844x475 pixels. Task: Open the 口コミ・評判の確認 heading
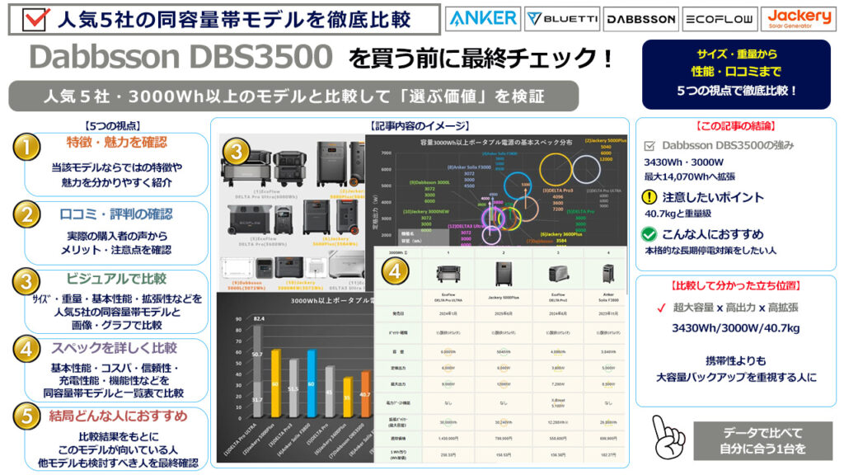click(x=115, y=214)
